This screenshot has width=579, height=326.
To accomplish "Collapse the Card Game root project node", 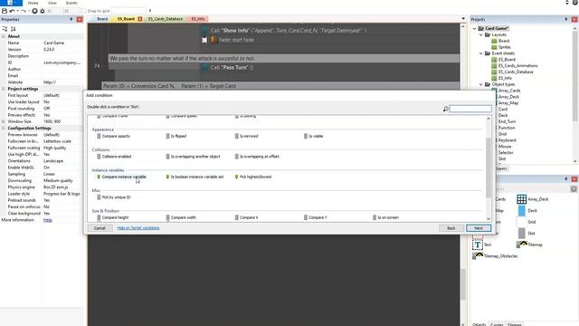I will (474, 28).
